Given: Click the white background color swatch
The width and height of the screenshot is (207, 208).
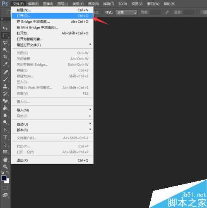Looking at the screenshot, I should (7, 182).
